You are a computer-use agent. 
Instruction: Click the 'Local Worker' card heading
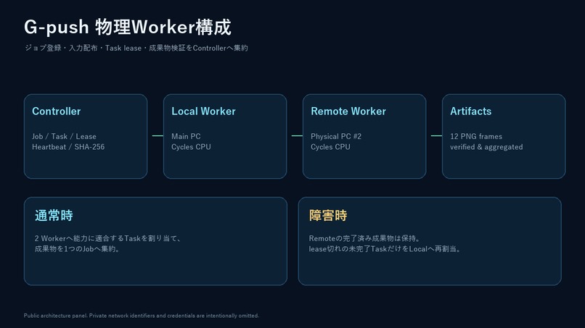[x=203, y=112]
